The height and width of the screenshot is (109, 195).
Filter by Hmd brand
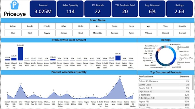(81, 33)
